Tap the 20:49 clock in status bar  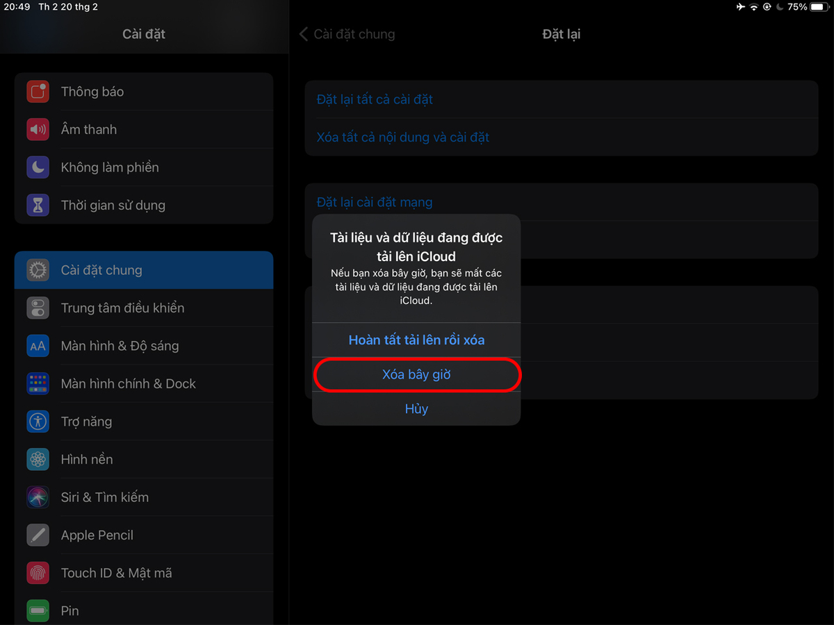tap(17, 7)
